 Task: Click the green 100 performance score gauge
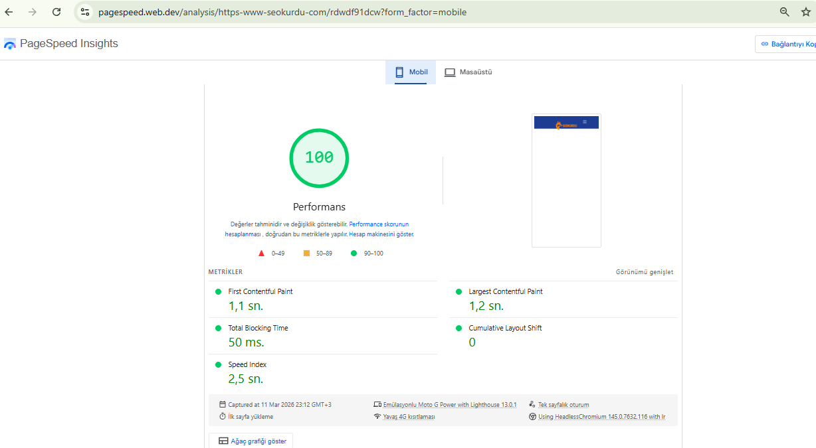point(319,158)
